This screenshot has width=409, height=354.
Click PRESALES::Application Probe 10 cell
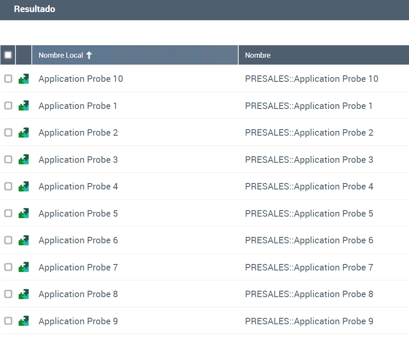pyautogui.click(x=311, y=79)
